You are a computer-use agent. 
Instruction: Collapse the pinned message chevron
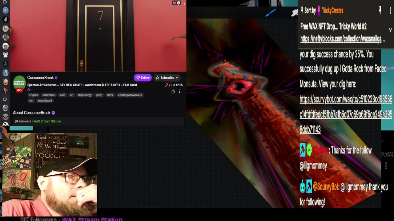[390, 30]
